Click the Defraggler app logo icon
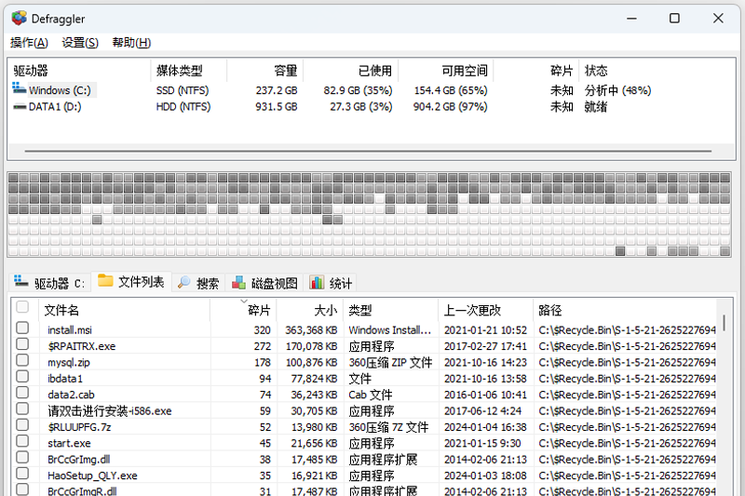 [x=20, y=19]
